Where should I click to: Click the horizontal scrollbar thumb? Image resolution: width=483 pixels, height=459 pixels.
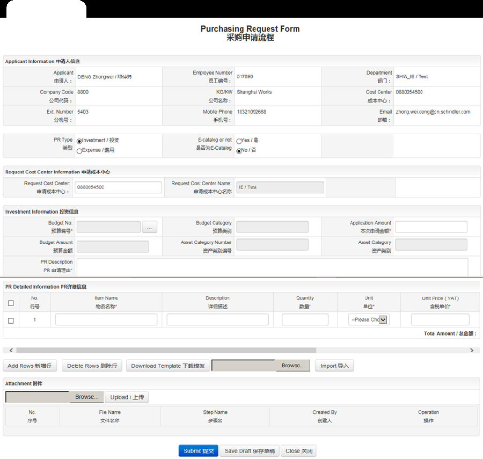tap(166, 350)
